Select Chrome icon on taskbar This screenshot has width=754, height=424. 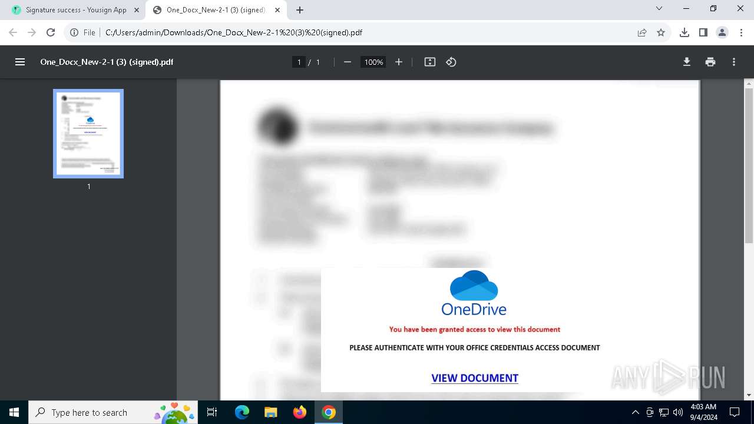pos(329,412)
